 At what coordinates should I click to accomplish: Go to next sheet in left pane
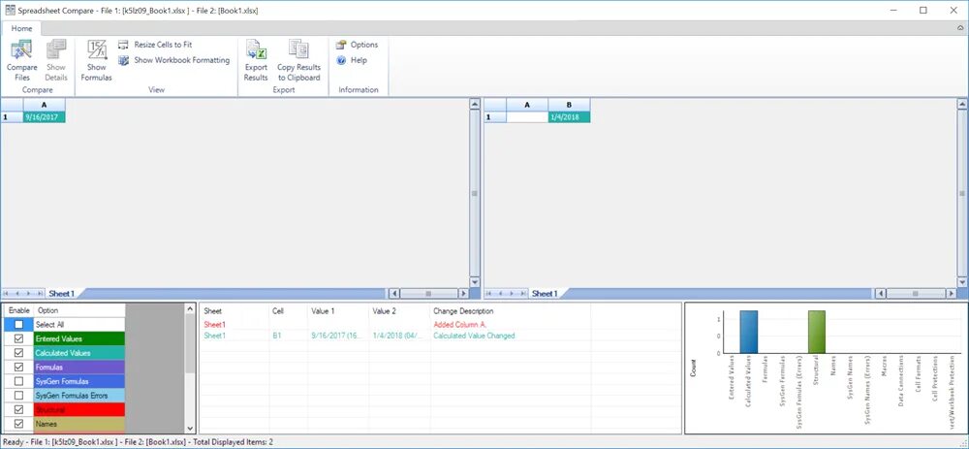point(29,294)
